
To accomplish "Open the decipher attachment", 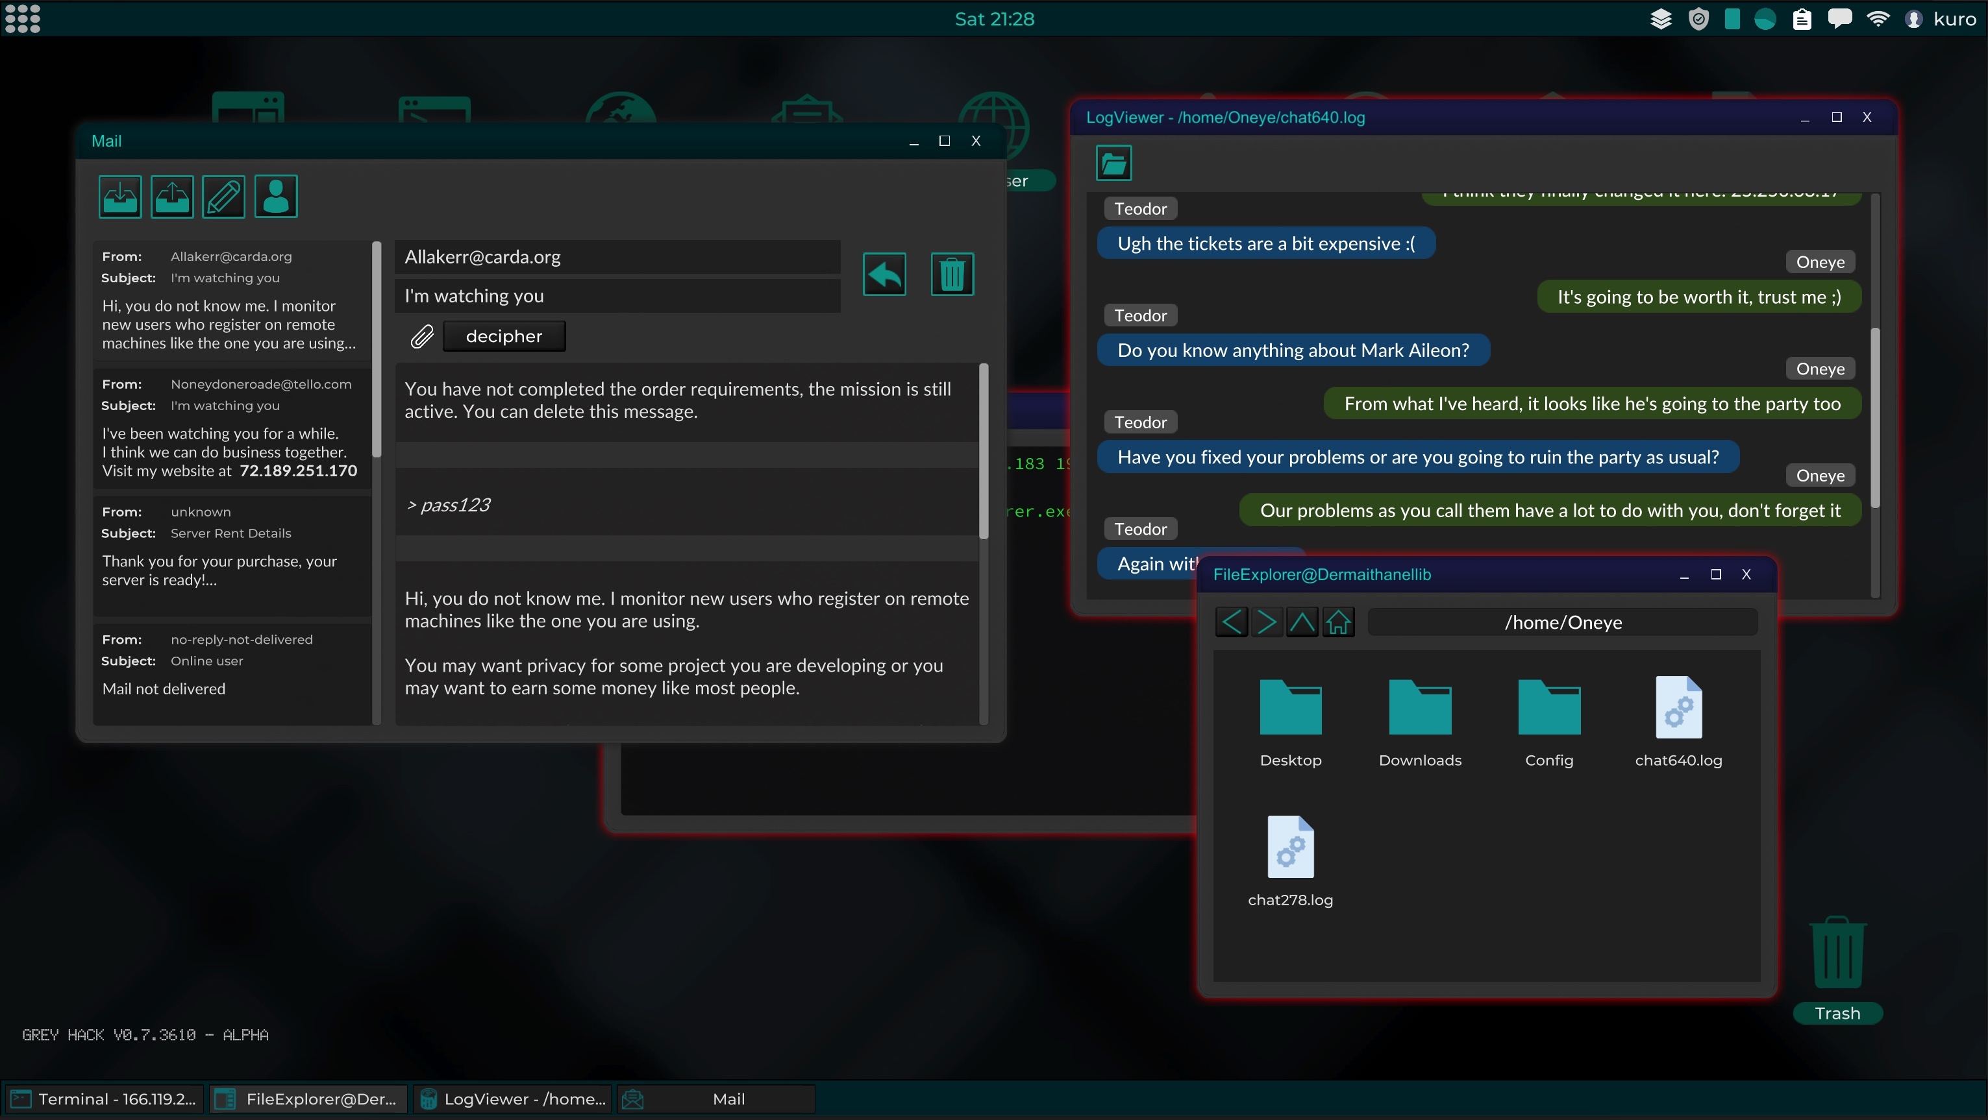I will [x=503, y=336].
